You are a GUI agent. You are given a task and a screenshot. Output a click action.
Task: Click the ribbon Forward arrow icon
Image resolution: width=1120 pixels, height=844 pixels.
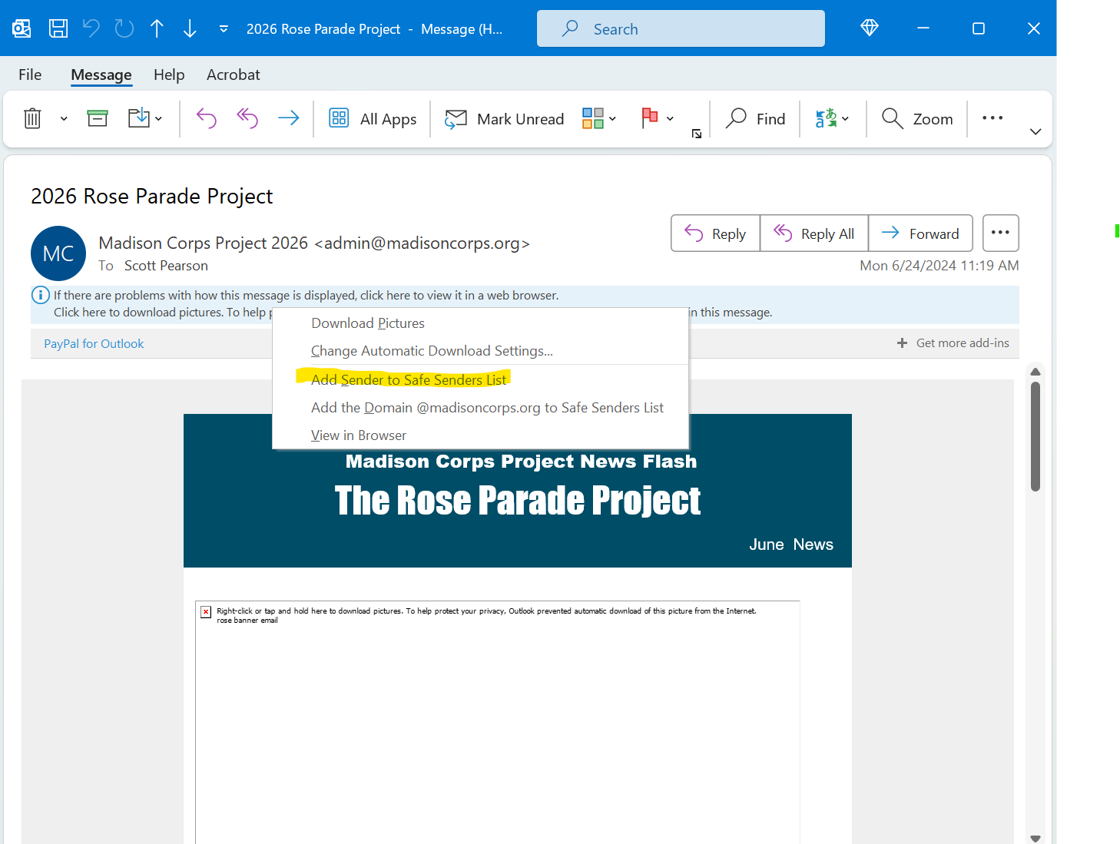click(289, 118)
